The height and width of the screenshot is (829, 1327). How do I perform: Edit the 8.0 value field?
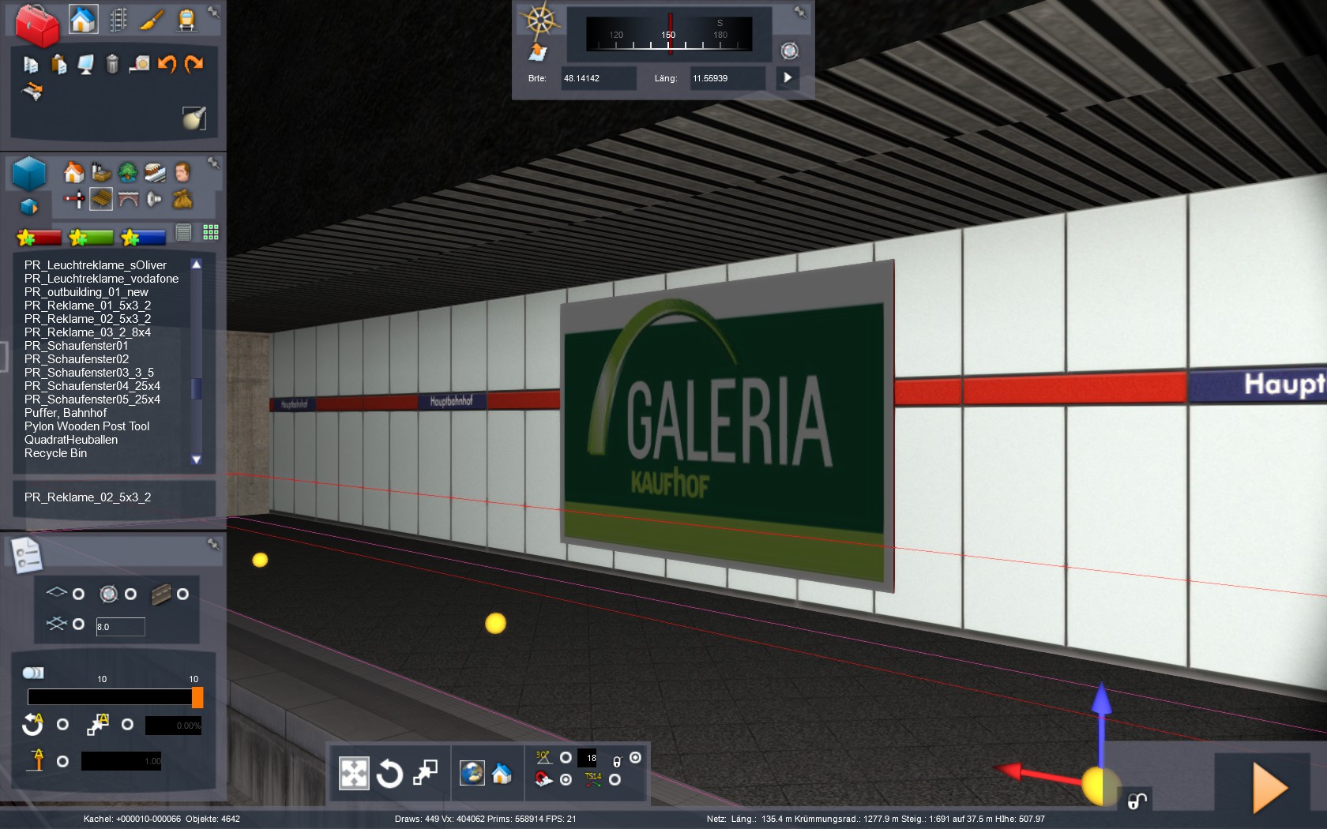point(120,627)
